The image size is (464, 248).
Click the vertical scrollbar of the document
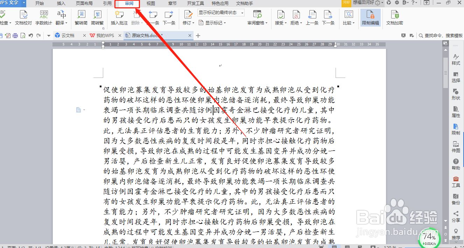(x=445, y=73)
